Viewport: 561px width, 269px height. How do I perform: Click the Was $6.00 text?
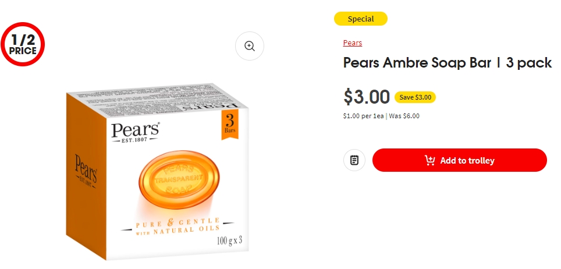tap(404, 116)
